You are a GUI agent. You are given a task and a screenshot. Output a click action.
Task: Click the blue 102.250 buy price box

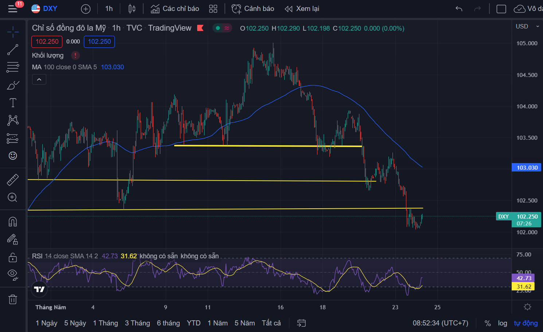coord(99,42)
